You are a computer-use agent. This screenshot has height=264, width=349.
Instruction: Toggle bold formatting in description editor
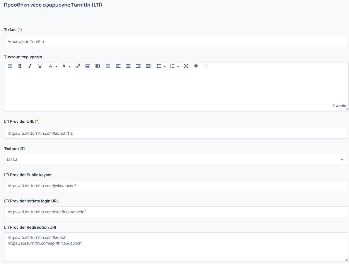point(20,66)
